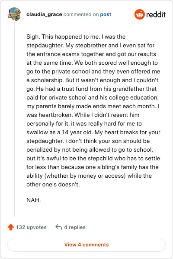The image size is (173, 259).
Task: Follow the blue "post" link
Action: pyautogui.click(x=106, y=14)
